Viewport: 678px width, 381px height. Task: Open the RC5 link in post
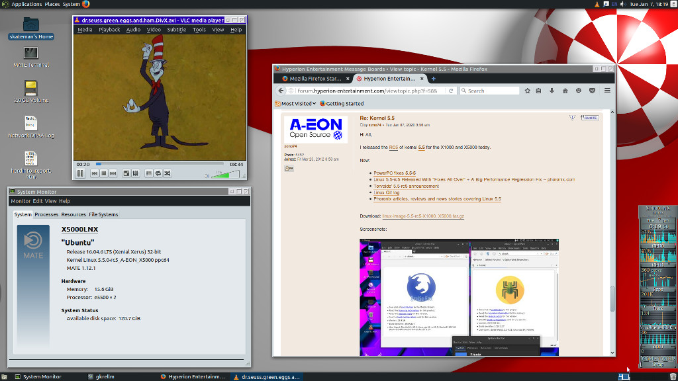[393, 148]
